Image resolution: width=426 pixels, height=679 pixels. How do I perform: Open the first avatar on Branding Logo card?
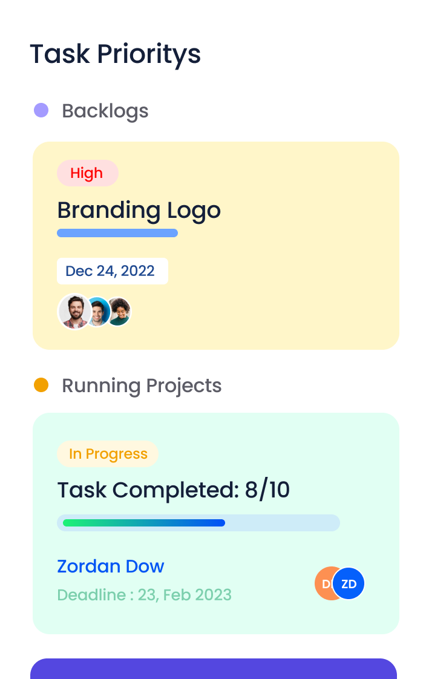(x=74, y=311)
